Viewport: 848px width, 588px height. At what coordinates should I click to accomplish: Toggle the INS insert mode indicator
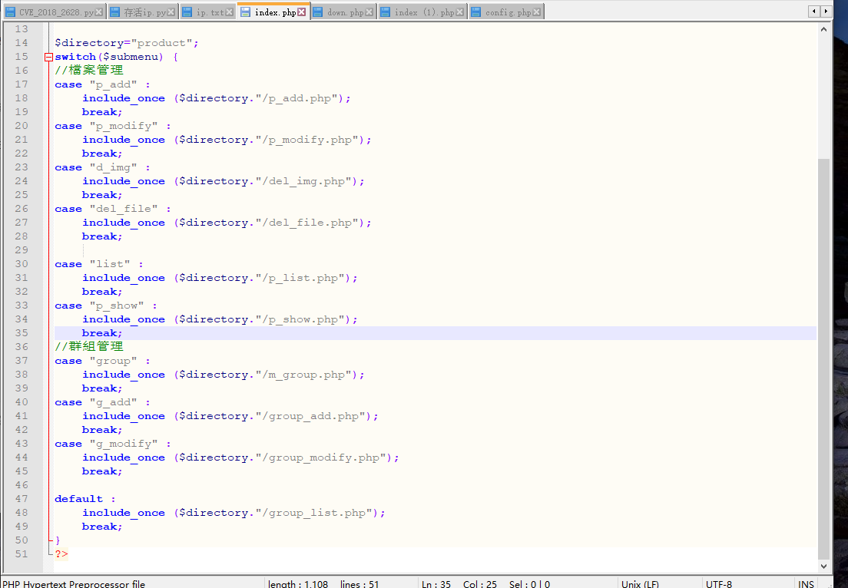pos(806,583)
